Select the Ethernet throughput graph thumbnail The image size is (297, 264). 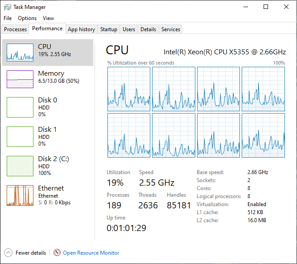(x=20, y=195)
